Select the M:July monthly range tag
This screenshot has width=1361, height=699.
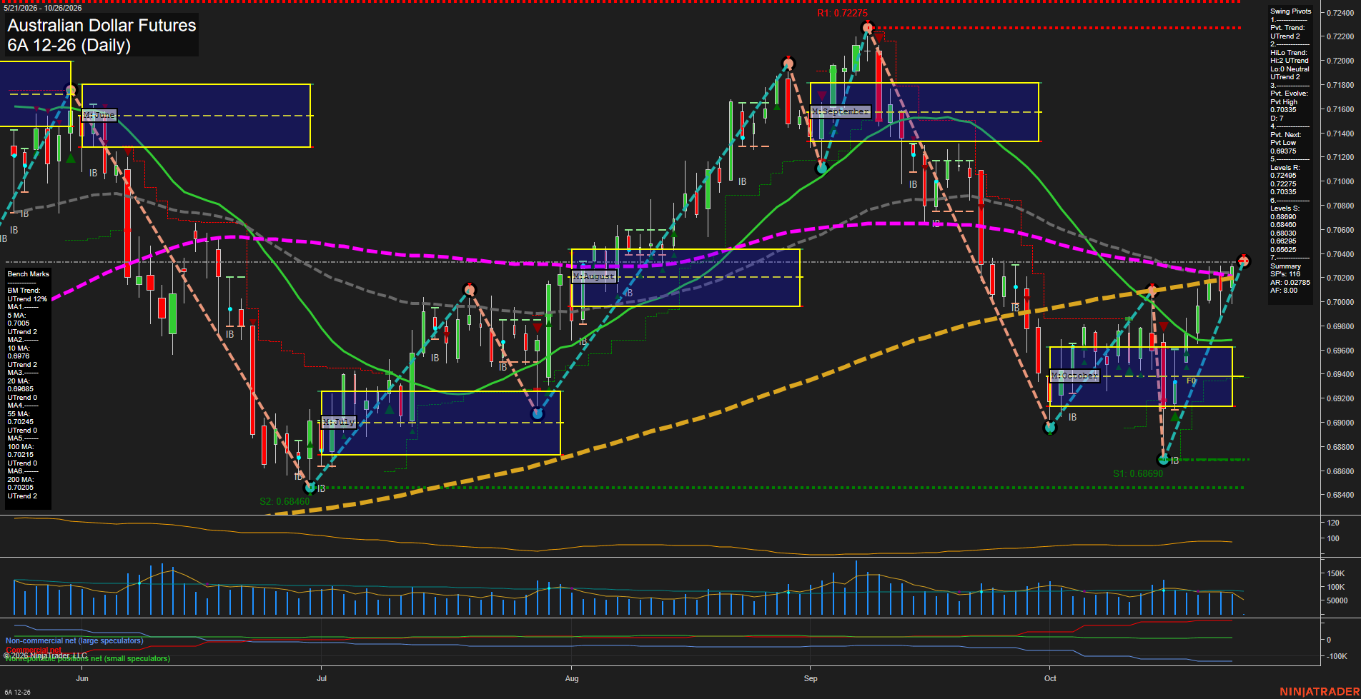338,422
